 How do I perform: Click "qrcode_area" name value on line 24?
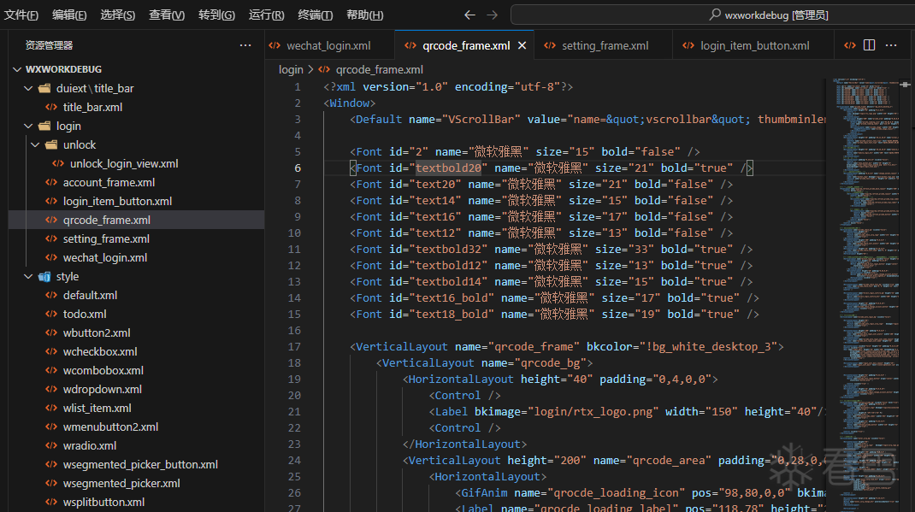[669, 460]
